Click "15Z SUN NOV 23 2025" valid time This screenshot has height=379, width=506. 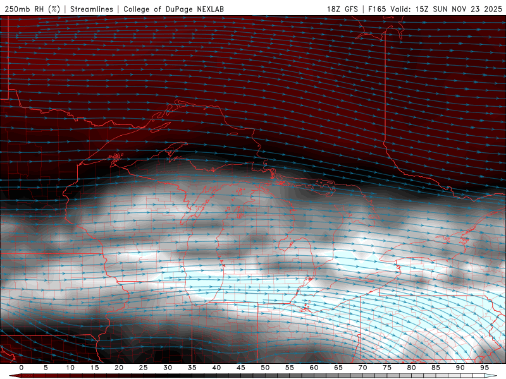[459, 9]
